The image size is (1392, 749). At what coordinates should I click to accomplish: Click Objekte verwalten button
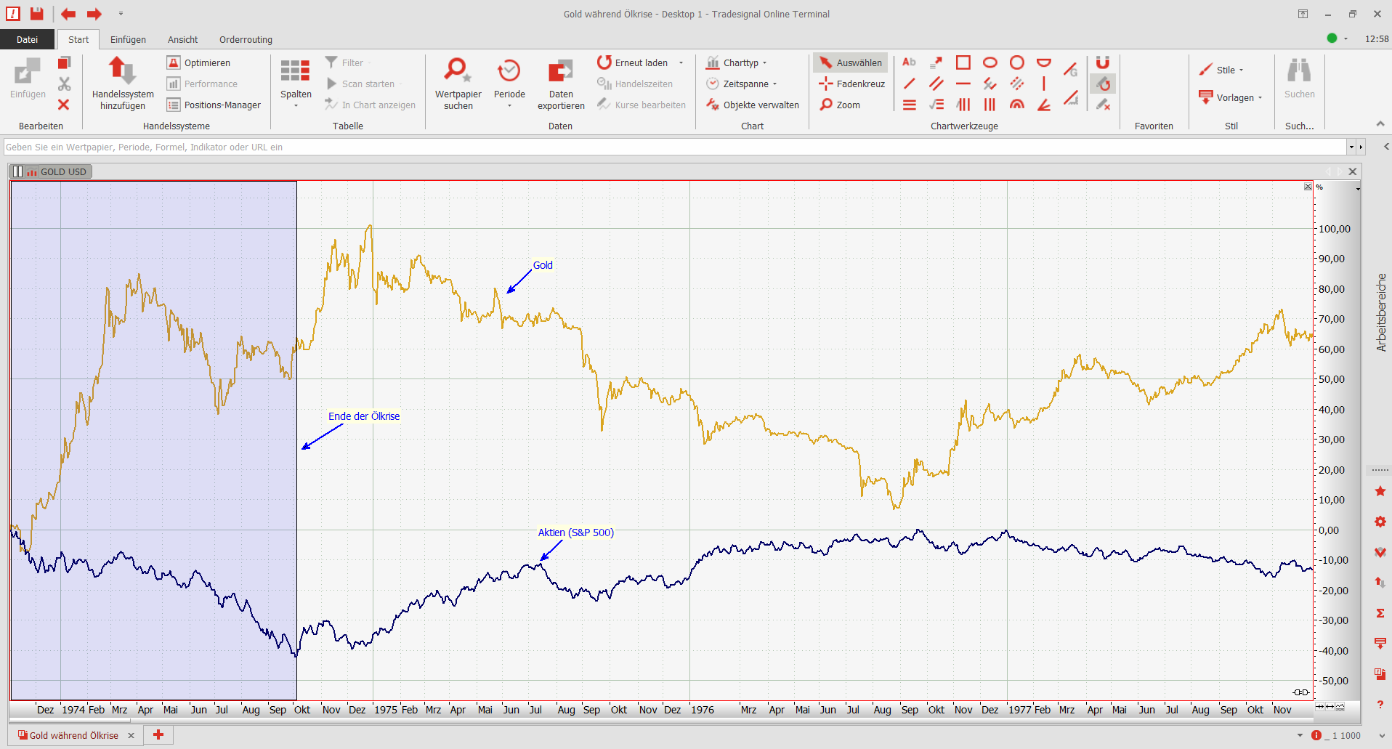pyautogui.click(x=753, y=105)
